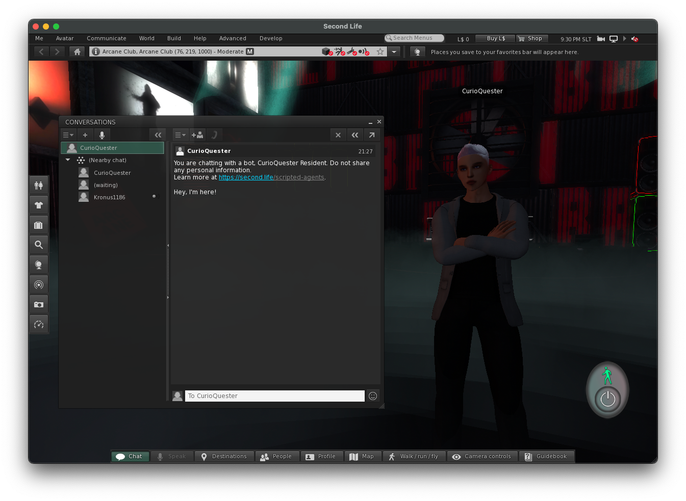Open the People panel
Image resolution: width=686 pixels, height=501 pixels.
277,457
